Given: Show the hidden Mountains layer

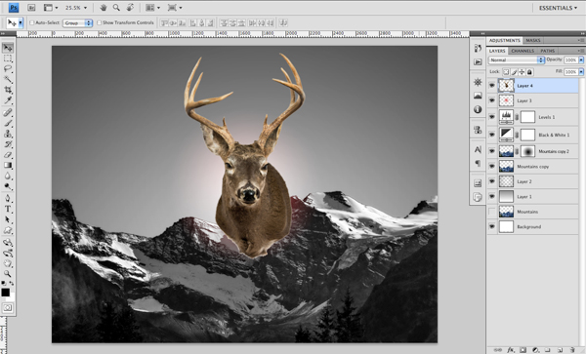Looking at the screenshot, I should [492, 212].
